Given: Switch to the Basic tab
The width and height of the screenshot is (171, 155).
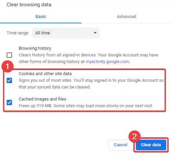Looking at the screenshot, I should click(x=41, y=17).
